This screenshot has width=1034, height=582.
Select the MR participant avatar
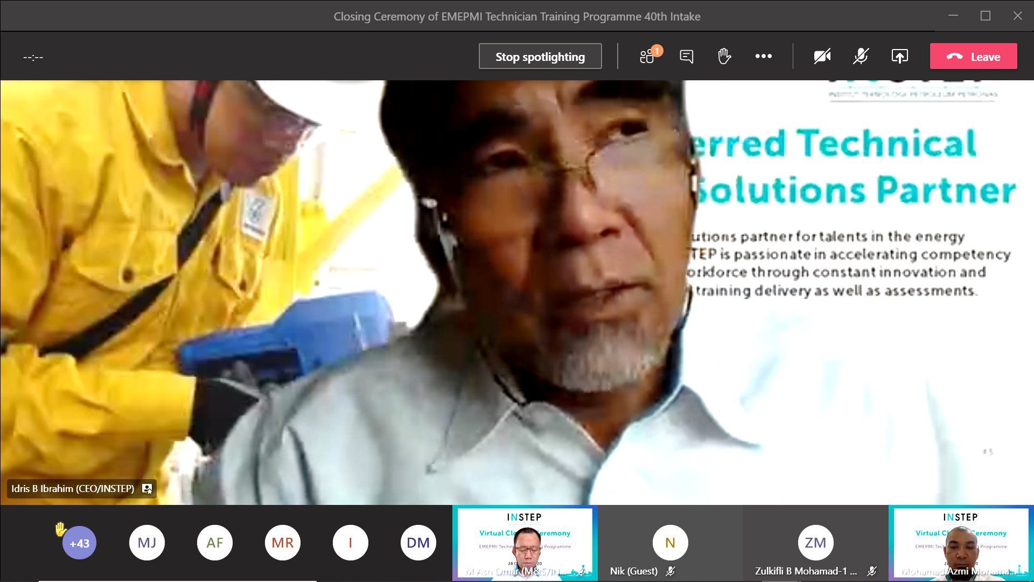pyautogui.click(x=282, y=543)
